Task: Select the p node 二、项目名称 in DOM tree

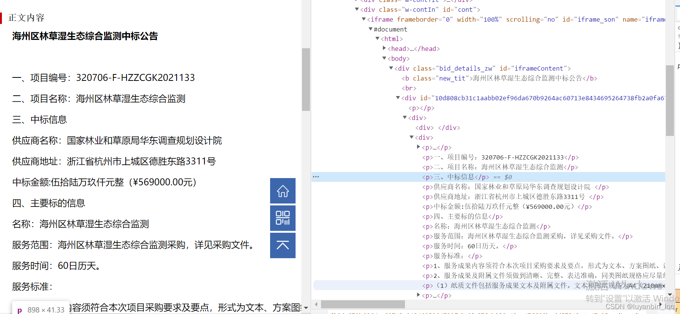Action: pos(500,167)
